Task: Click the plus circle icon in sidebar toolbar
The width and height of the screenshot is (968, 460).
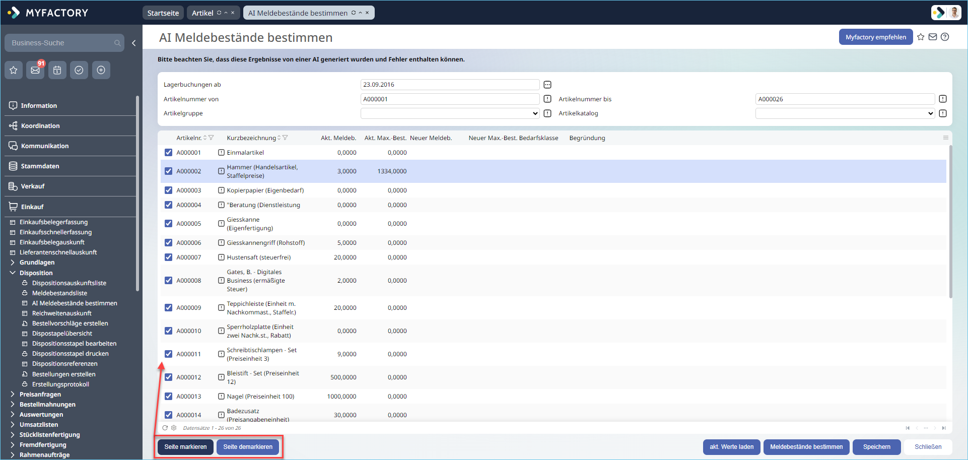Action: click(x=101, y=70)
